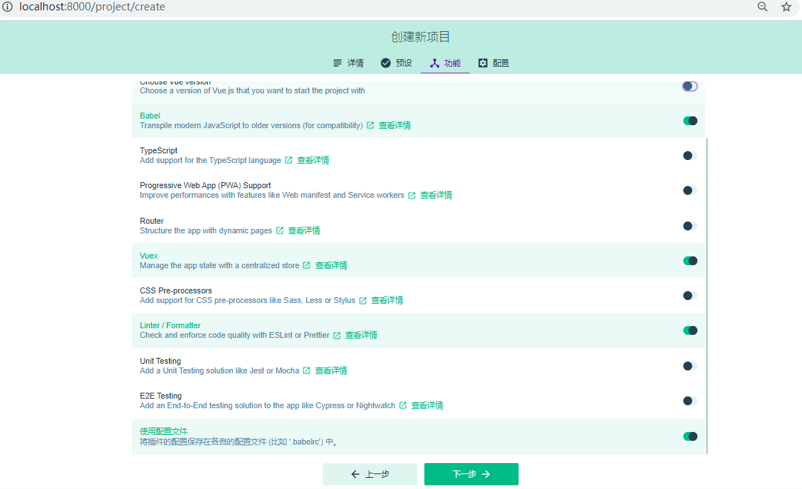The image size is (802, 489).
Task: Click the TypeScript feature title
Action: pyautogui.click(x=159, y=150)
